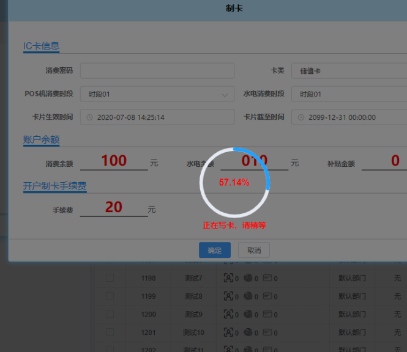This screenshot has width=407, height=352.
Task: Click the 取消 cancel button
Action: tap(253, 250)
